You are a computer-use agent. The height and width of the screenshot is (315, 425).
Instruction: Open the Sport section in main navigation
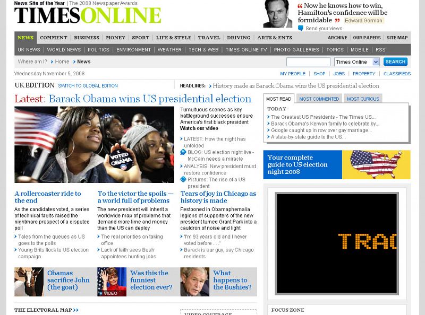point(141,38)
